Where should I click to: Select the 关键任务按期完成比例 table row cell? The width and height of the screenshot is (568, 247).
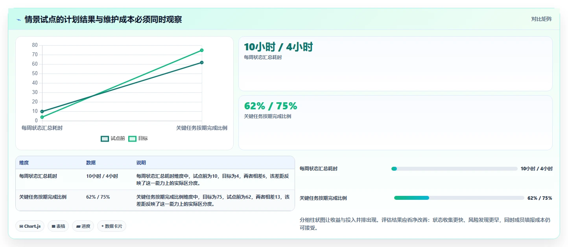click(43, 197)
